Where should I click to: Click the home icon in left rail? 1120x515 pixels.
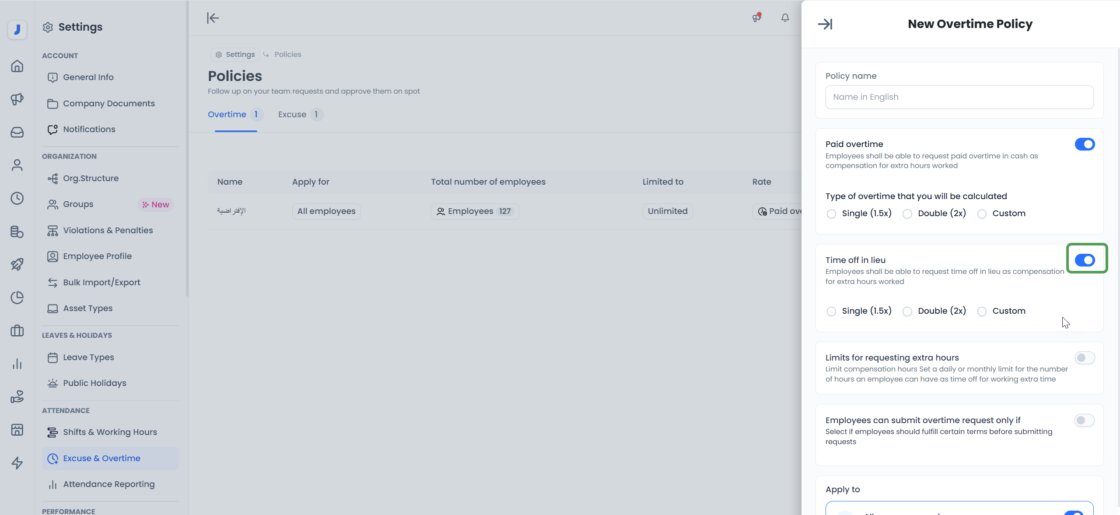coord(17,66)
